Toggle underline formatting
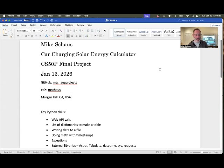Screen dimensions: 224x168 point(26,36)
